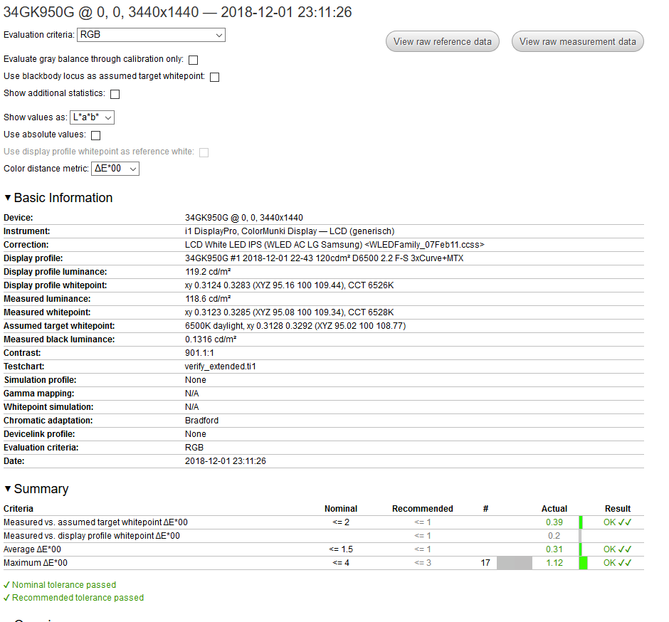Click the Recommended tolerance passed checkmark
Image resolution: width=669 pixels, height=622 pixels.
(x=6, y=598)
